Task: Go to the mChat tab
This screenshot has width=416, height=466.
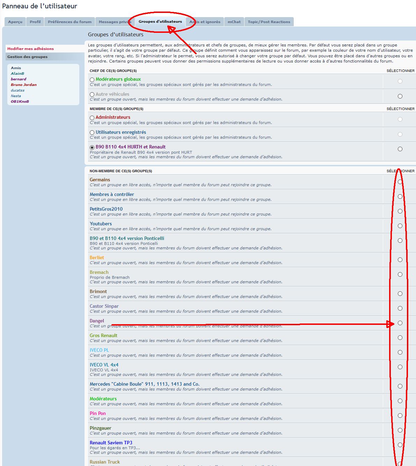Action: (234, 22)
